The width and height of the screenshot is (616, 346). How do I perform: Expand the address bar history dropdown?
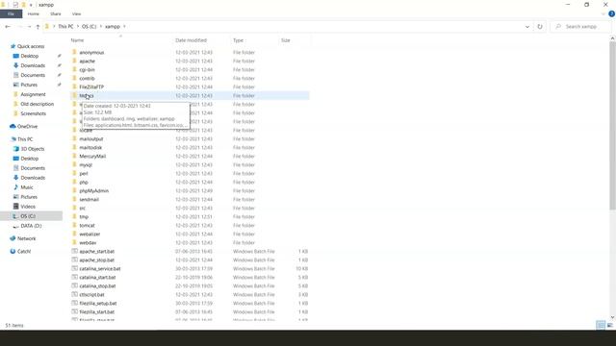pos(527,27)
